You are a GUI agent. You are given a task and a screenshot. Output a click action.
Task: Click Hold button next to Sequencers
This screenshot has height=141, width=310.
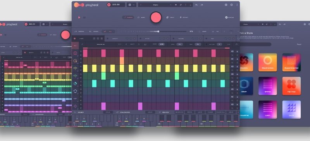[150, 112]
